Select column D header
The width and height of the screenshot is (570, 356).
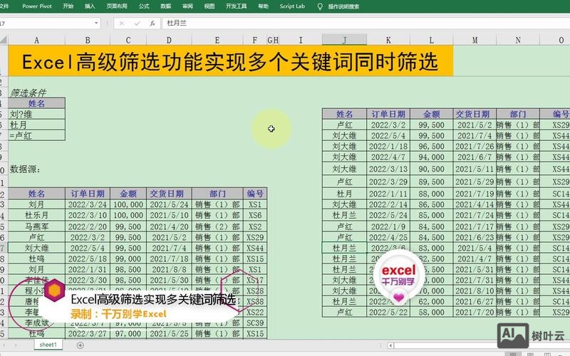[169, 40]
